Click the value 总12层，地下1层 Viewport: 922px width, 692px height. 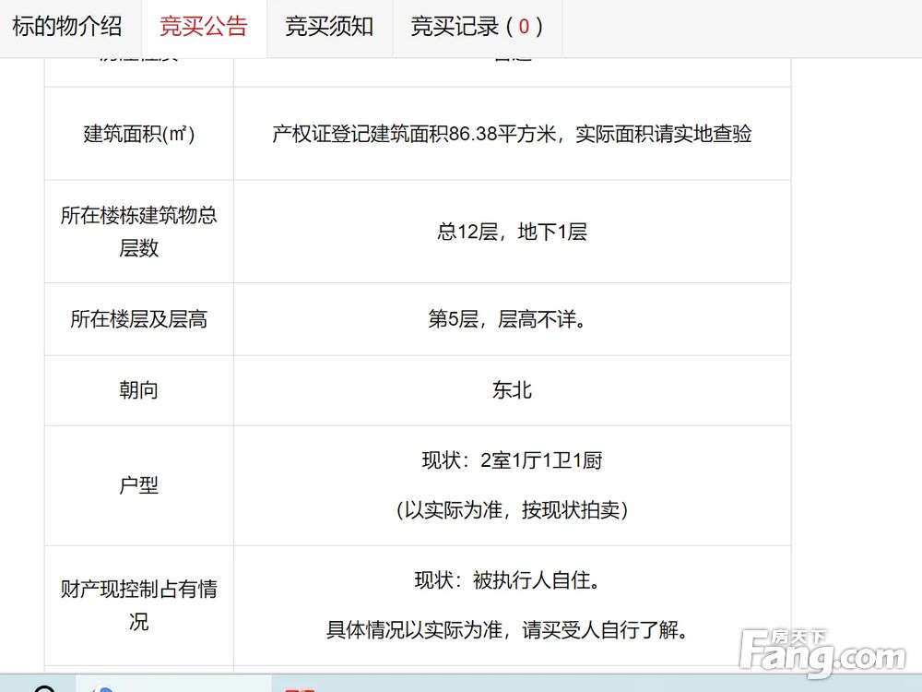(x=512, y=232)
